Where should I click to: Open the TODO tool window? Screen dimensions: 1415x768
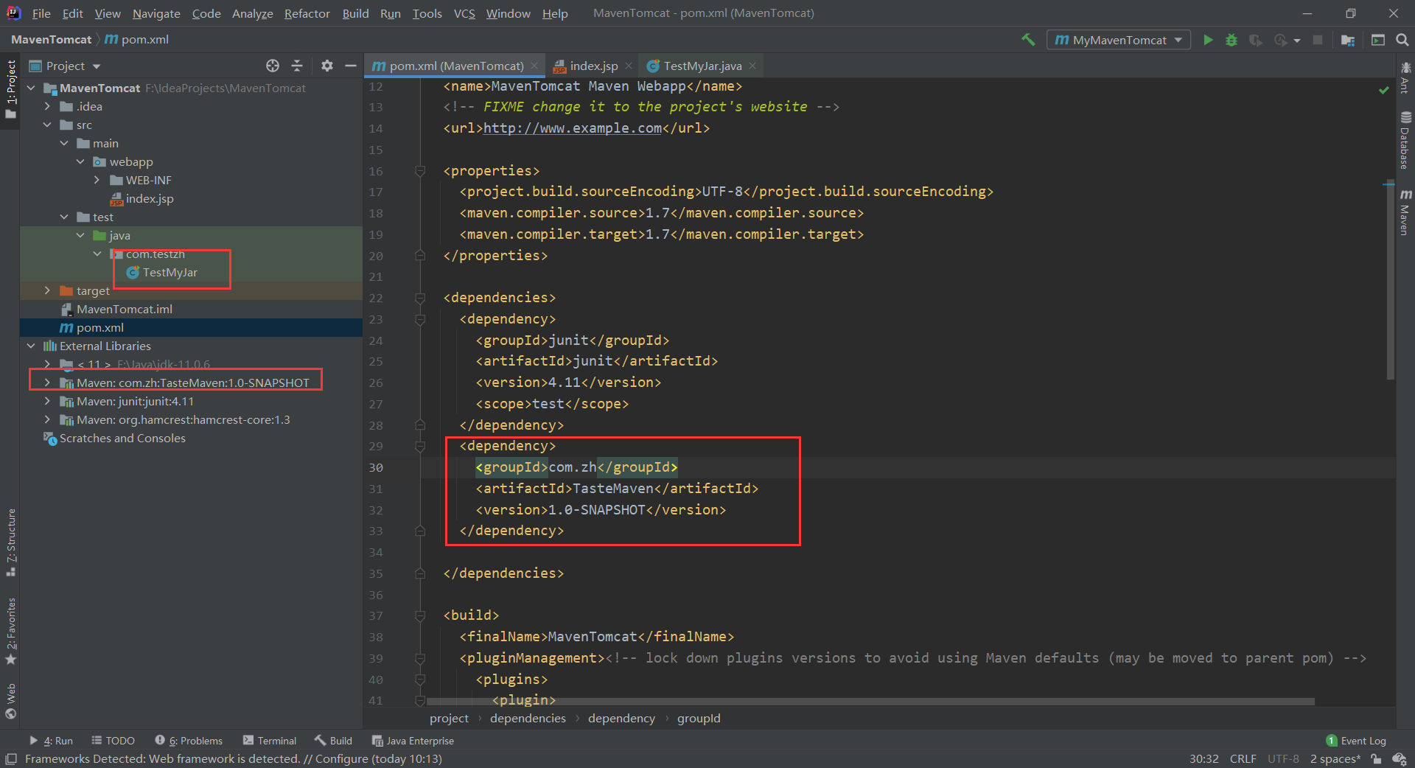pyautogui.click(x=113, y=741)
